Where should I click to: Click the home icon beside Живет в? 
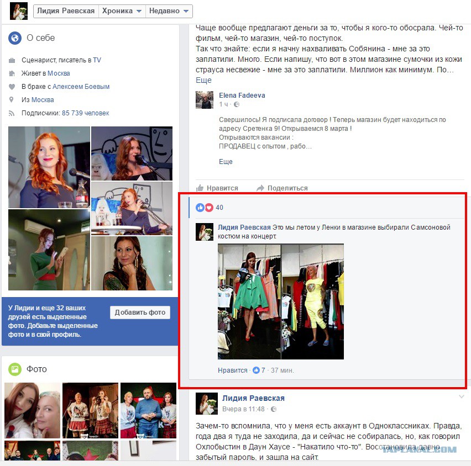point(12,73)
